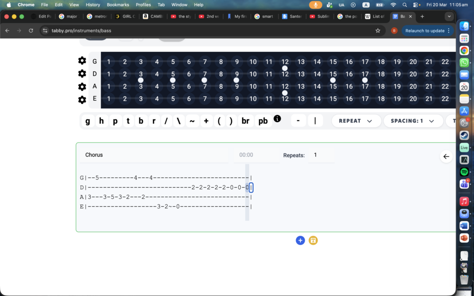Click the E string gear icon
This screenshot has height=296, width=474.
click(x=82, y=99)
